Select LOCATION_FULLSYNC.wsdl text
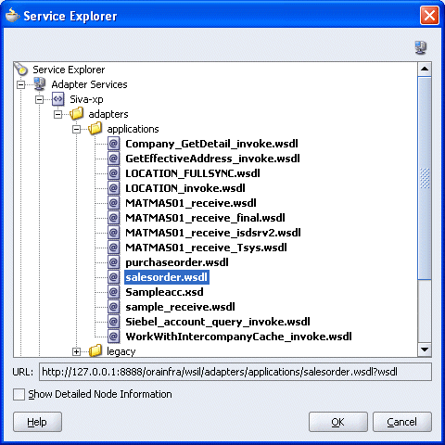The image size is (445, 445). tap(193, 173)
